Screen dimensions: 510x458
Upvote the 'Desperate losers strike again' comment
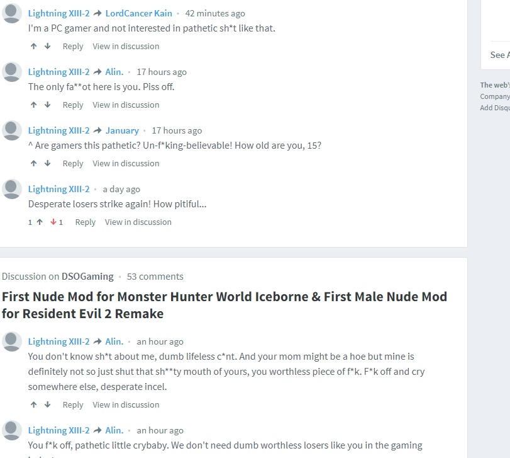(40, 222)
